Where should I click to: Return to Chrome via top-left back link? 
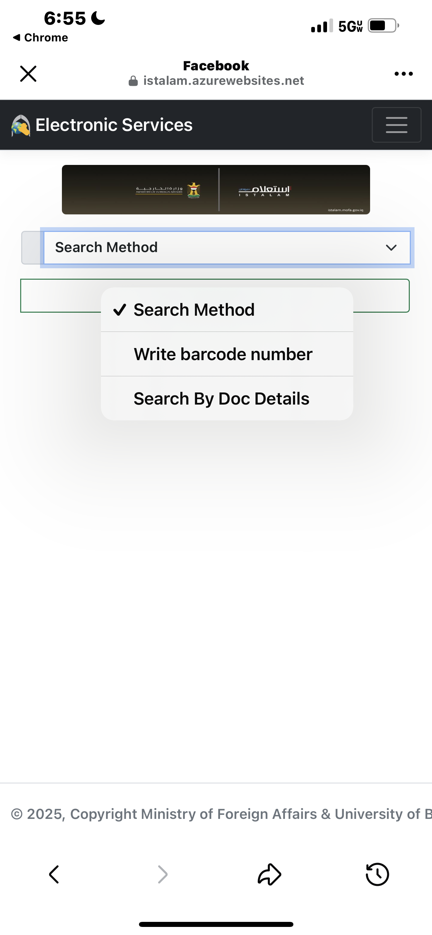pyautogui.click(x=40, y=37)
